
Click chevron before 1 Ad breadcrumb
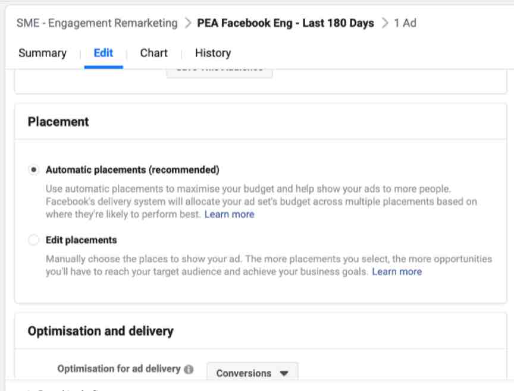point(384,23)
